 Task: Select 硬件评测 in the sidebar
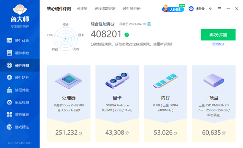(x=20, y=65)
